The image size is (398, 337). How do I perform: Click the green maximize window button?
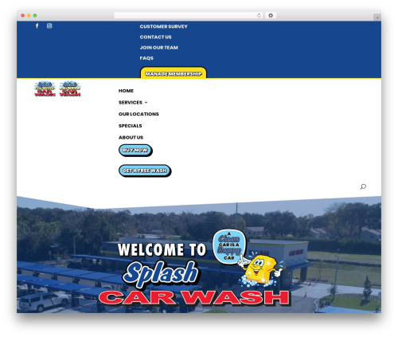tap(35, 15)
